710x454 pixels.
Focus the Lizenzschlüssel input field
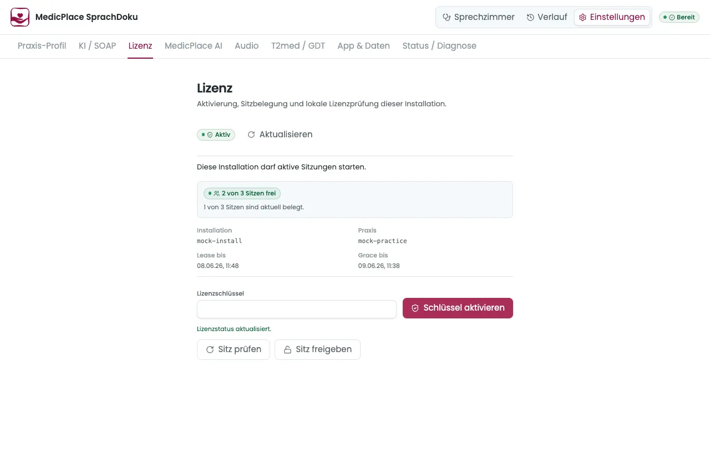click(x=297, y=309)
